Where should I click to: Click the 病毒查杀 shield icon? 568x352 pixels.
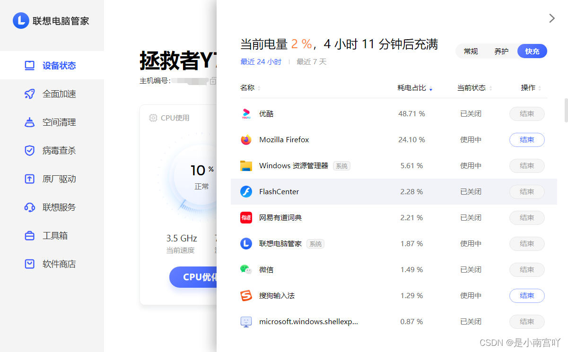click(30, 150)
